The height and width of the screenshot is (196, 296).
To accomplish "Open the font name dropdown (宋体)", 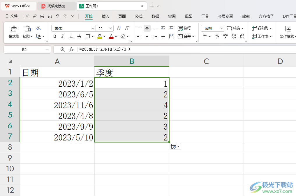I will click(93, 28).
